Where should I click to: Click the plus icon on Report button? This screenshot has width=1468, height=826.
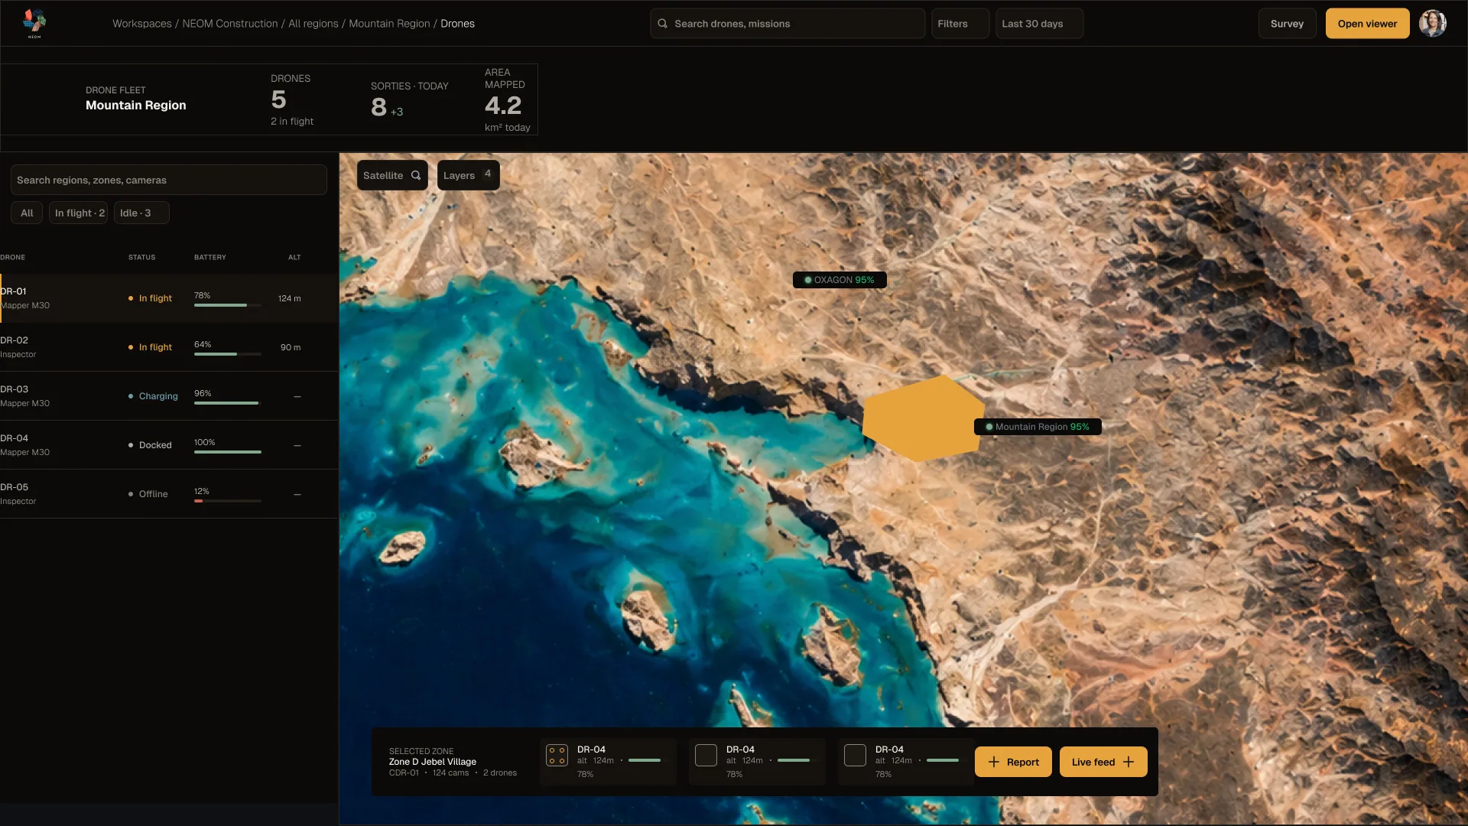click(994, 762)
